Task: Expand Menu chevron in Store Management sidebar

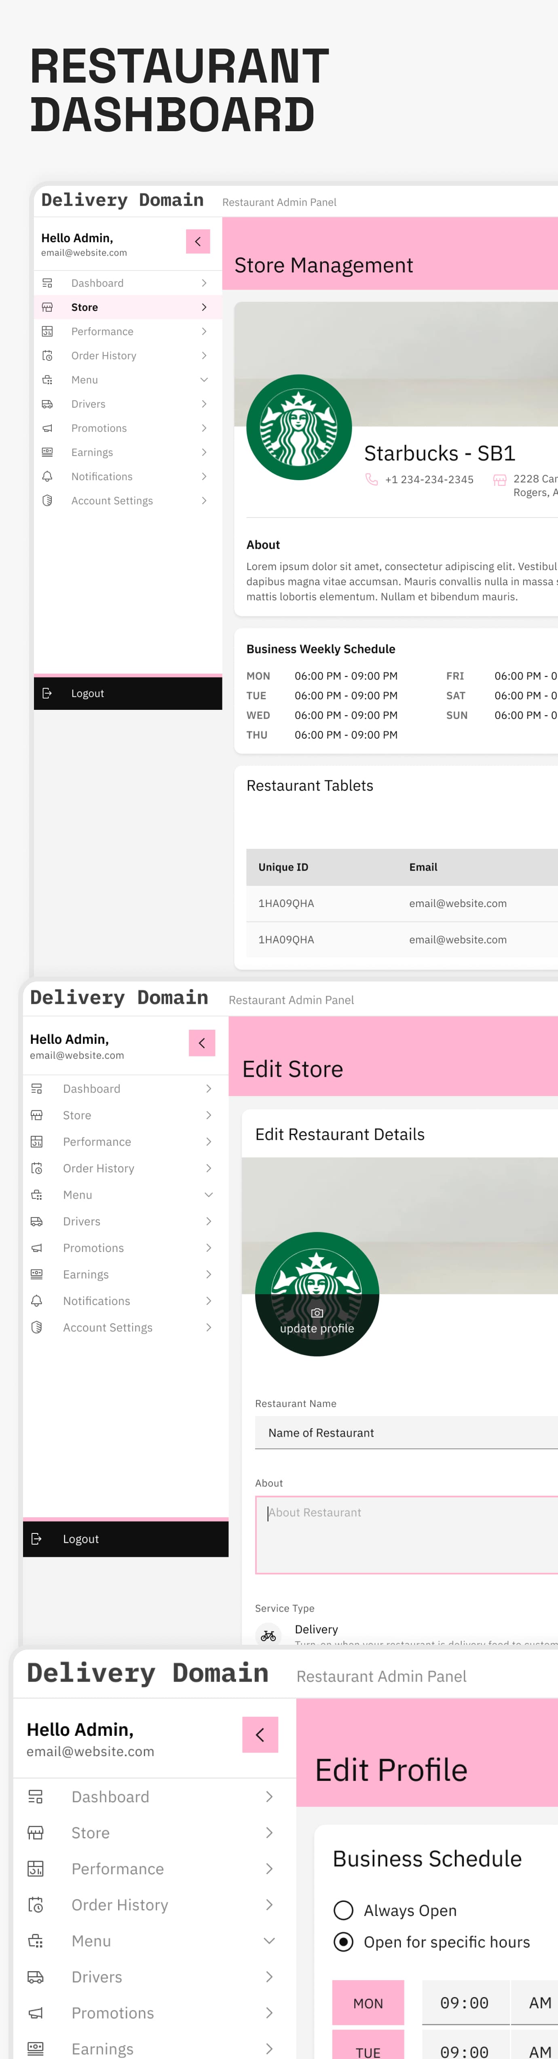Action: pos(204,380)
